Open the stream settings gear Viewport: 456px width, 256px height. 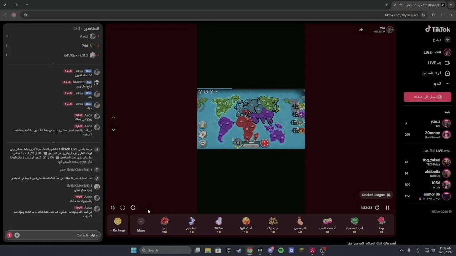[133, 208]
